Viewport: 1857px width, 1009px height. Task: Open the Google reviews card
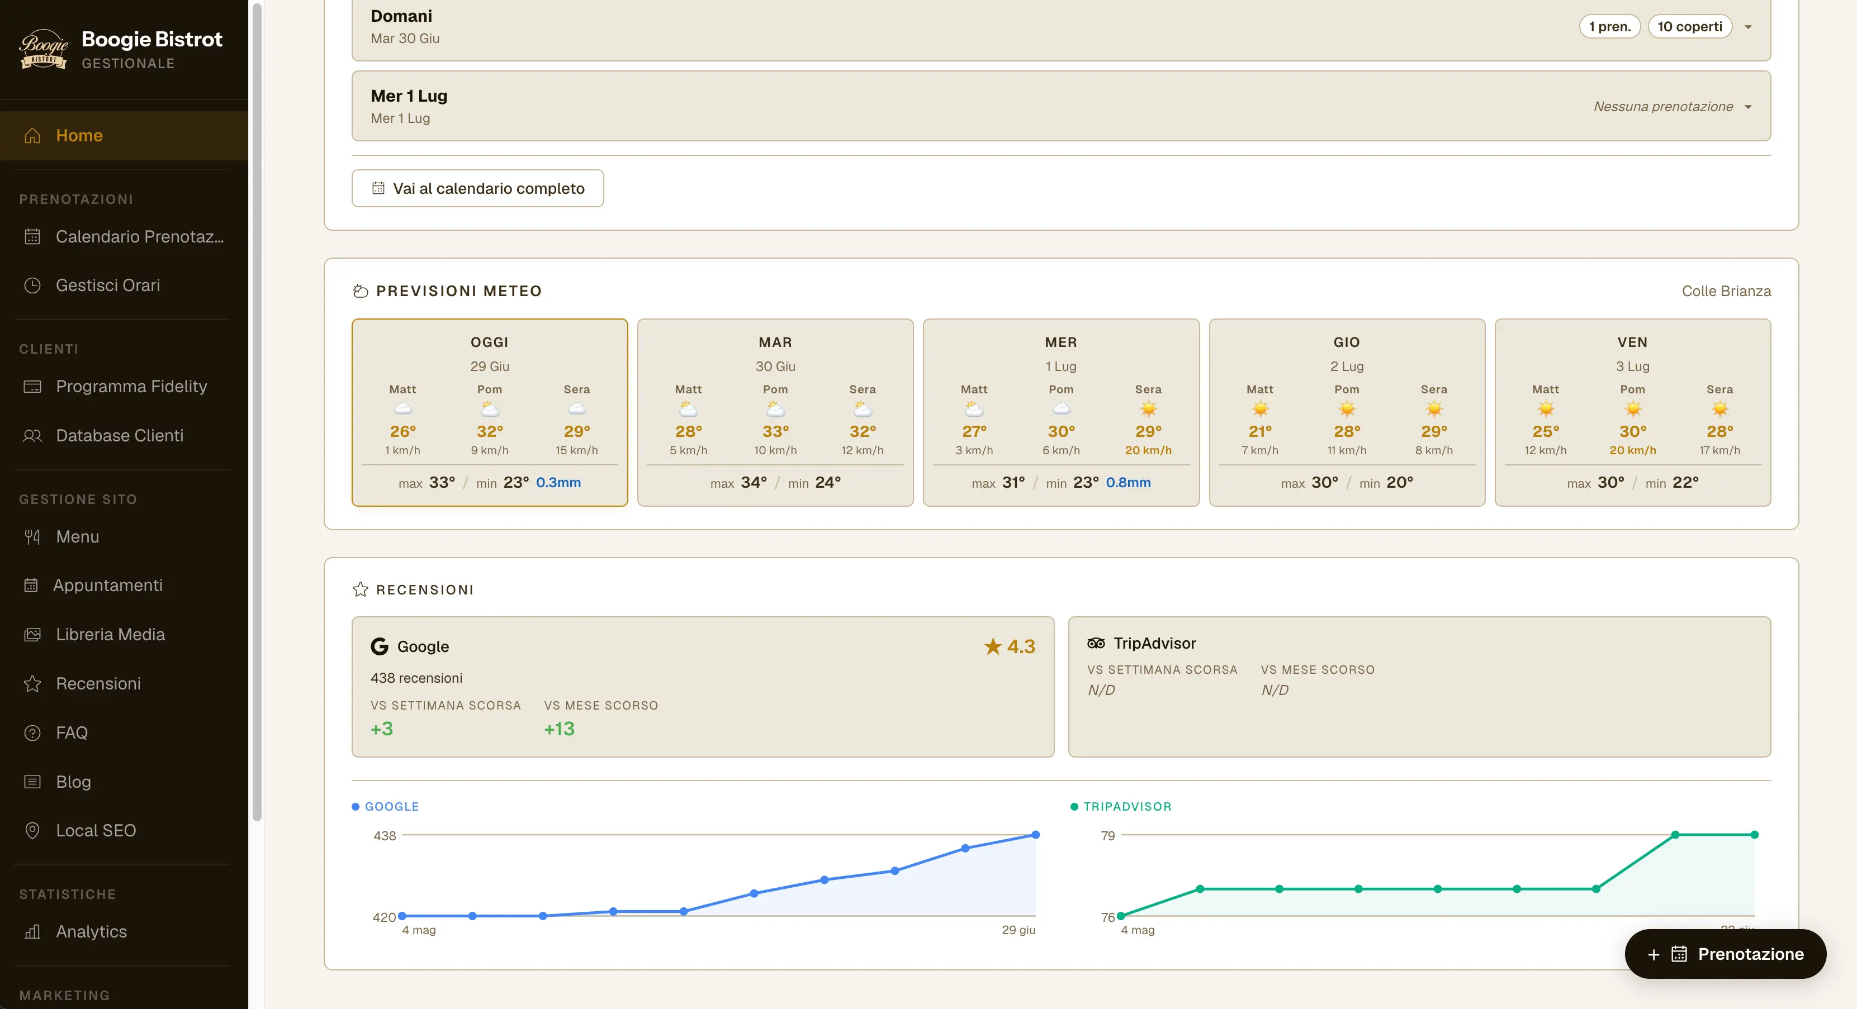click(703, 686)
